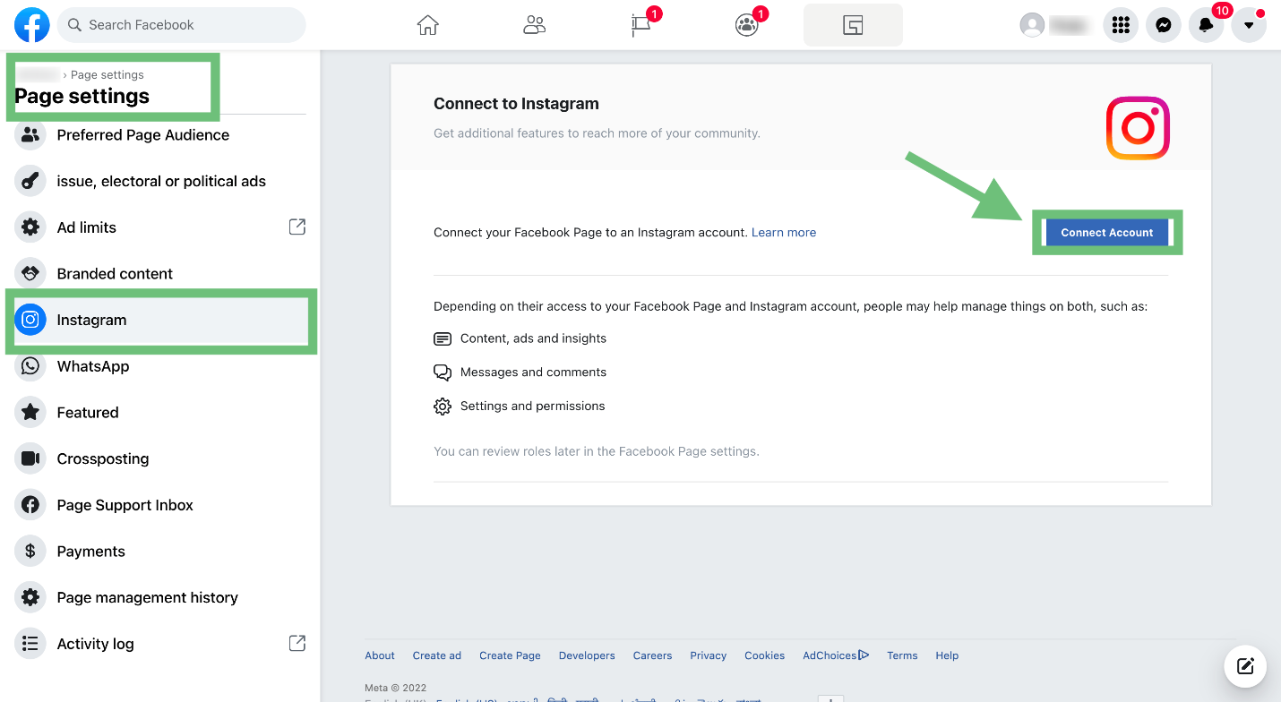
Task: Open the notifications bell icon
Action: point(1207,25)
